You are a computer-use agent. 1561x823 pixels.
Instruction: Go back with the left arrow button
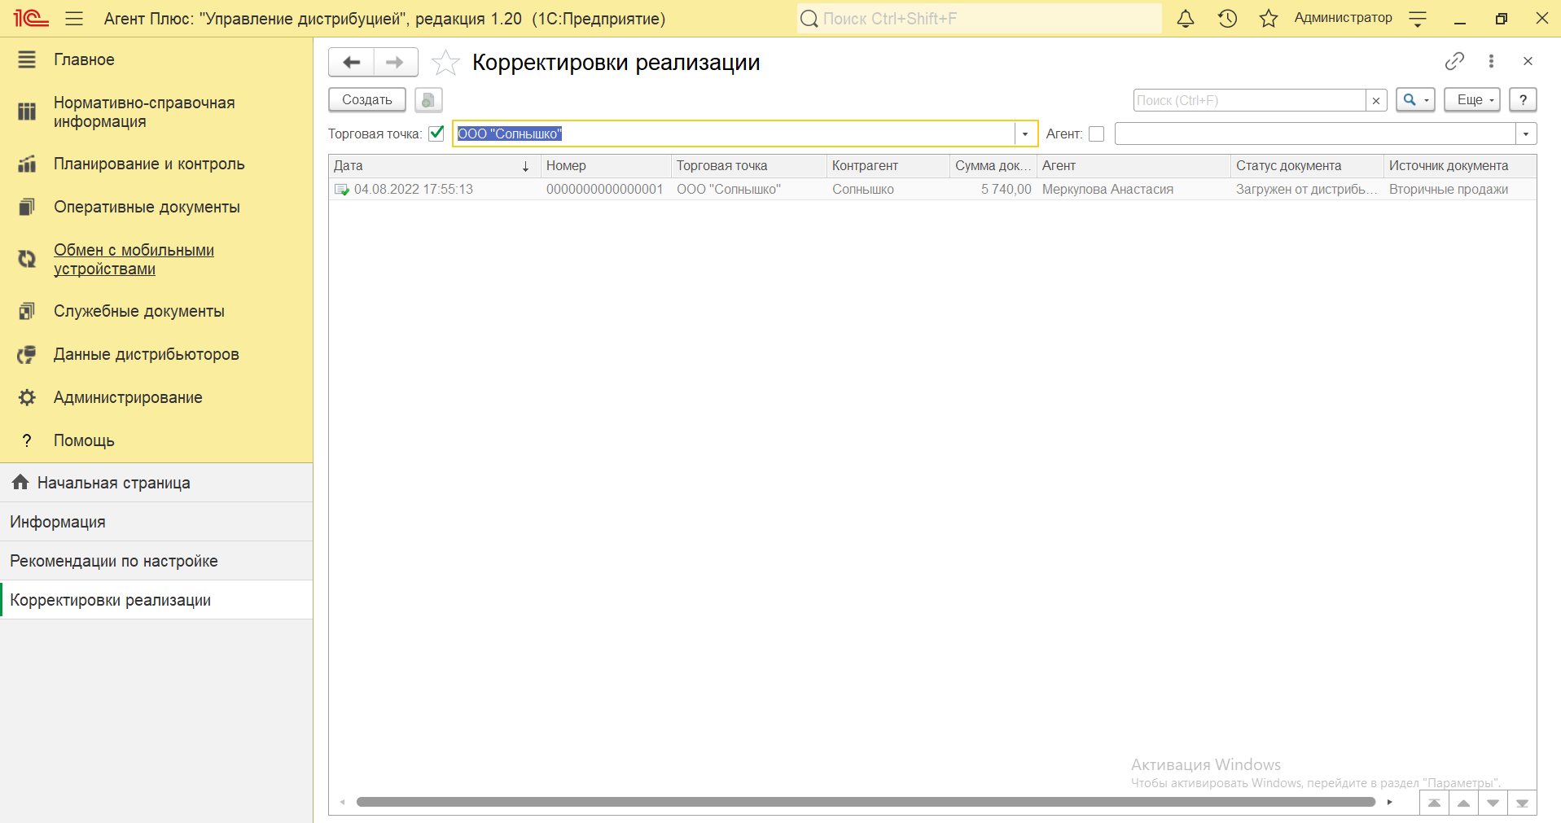click(x=352, y=62)
